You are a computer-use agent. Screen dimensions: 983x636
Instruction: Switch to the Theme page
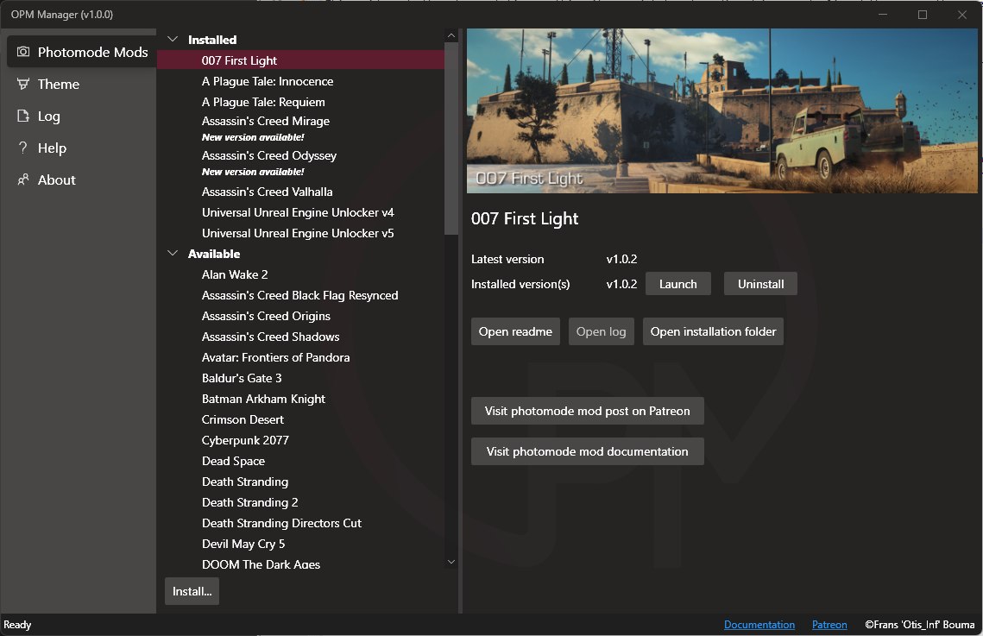(x=81, y=84)
